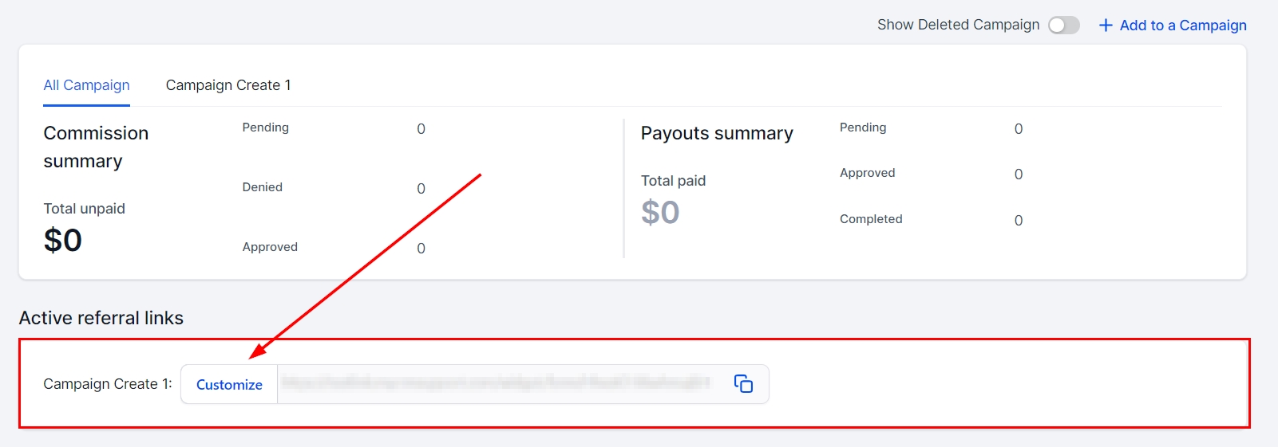Switch to the All Campaign tab
The height and width of the screenshot is (447, 1278).
point(86,85)
